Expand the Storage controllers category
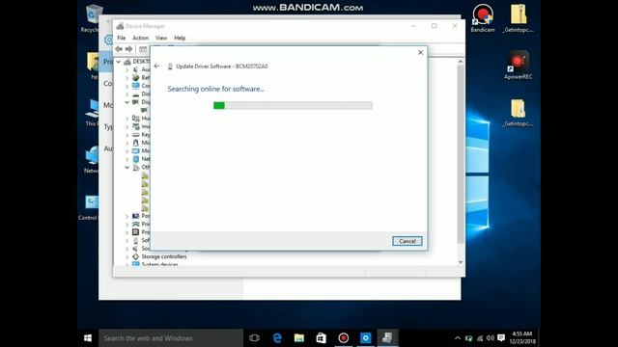Image resolution: width=618 pixels, height=347 pixels. coord(126,256)
